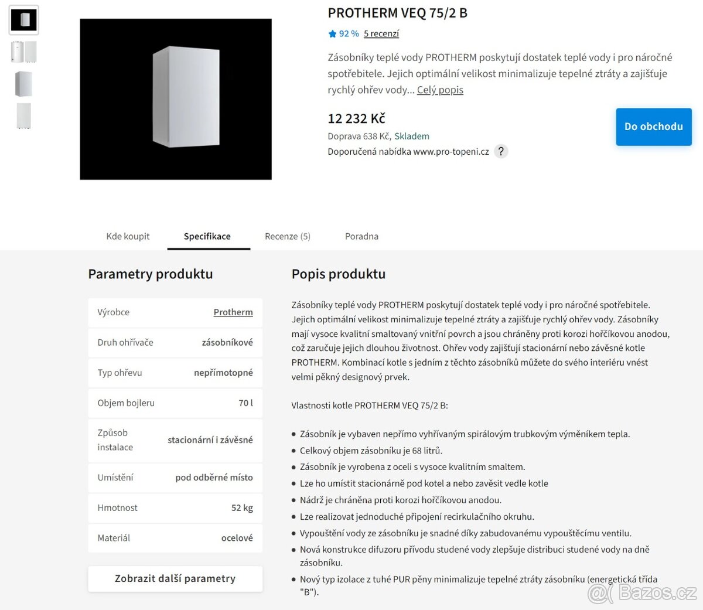The width and height of the screenshot is (703, 610).
Task: Open the Protherm manufacturer link
Action: tap(233, 312)
